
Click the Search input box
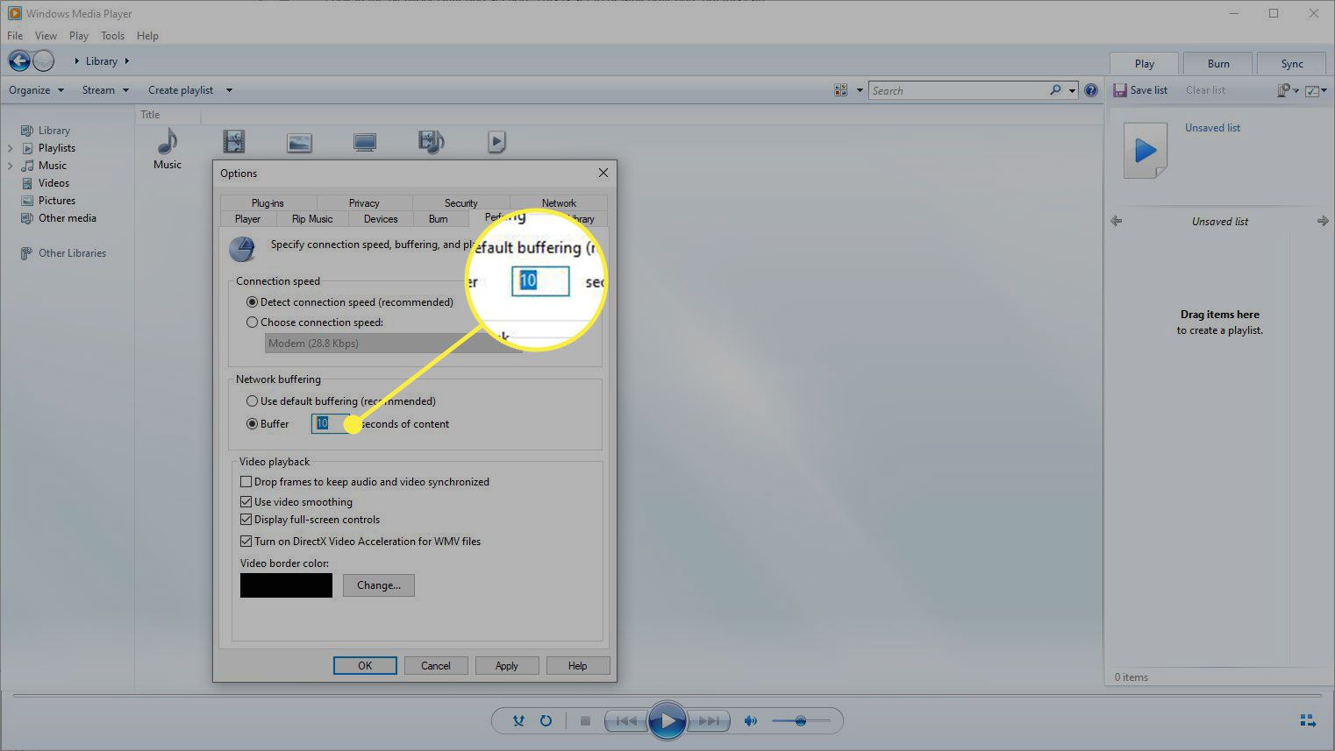[x=958, y=90]
